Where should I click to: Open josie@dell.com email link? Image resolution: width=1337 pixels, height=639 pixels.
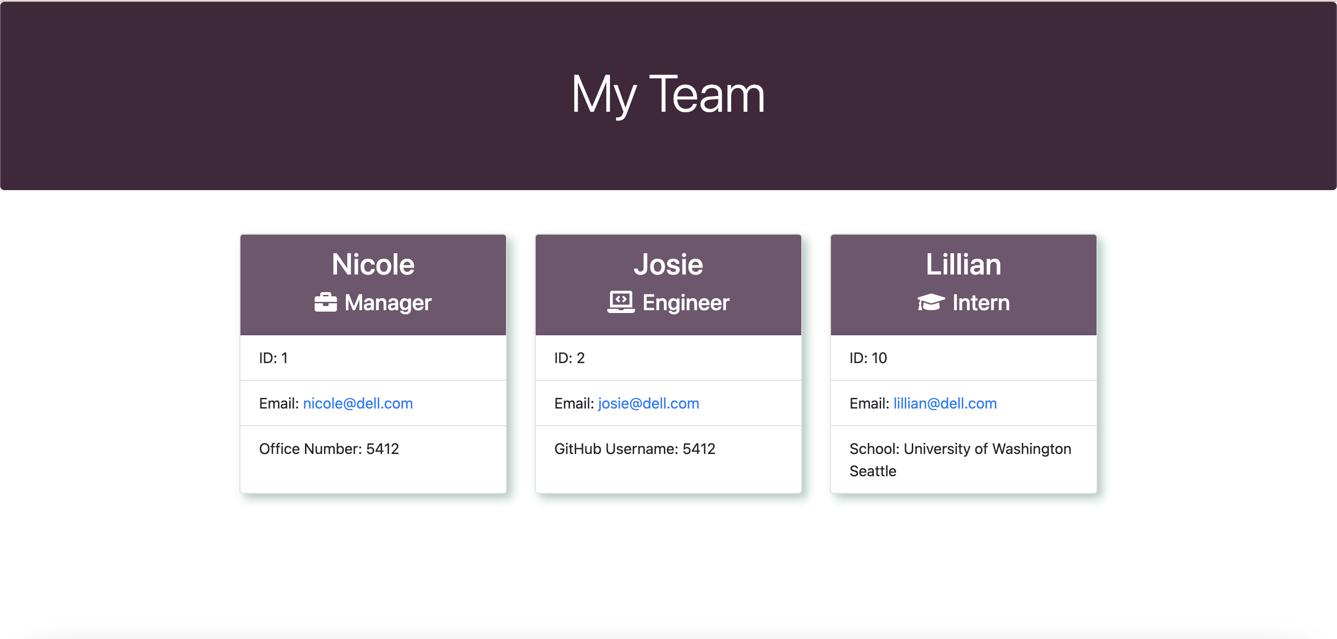click(648, 403)
